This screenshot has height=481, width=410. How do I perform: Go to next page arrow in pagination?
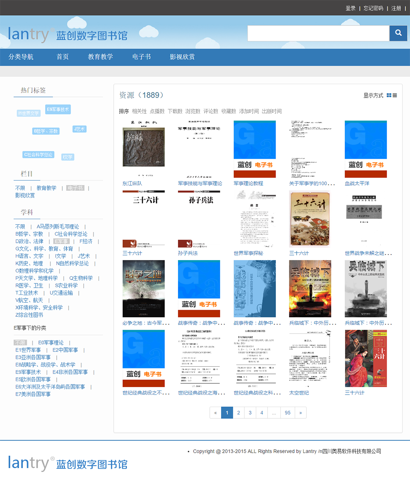pyautogui.click(x=301, y=412)
